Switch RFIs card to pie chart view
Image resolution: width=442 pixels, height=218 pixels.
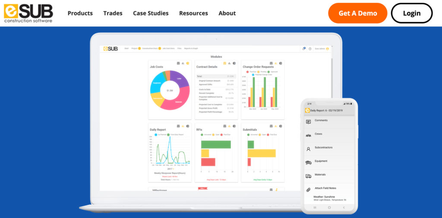coord(234,126)
